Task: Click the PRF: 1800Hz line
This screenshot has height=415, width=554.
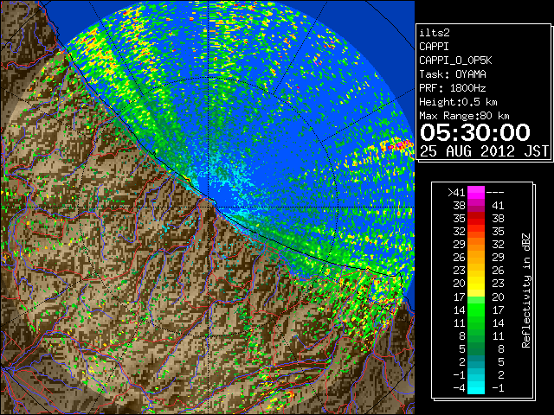Action: click(x=453, y=88)
